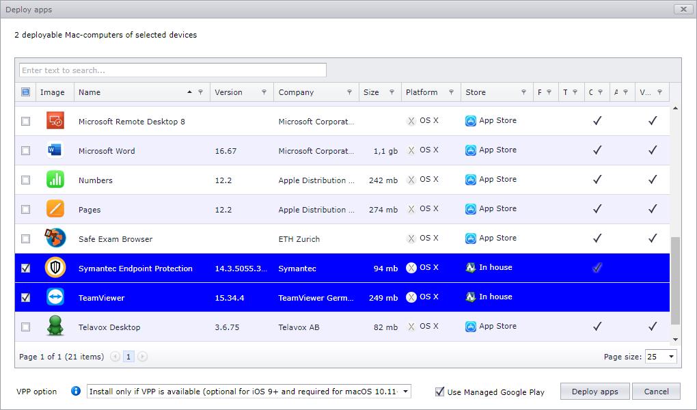The image size is (697, 410).
Task: Click the previous page arrow in pager
Action: point(115,356)
